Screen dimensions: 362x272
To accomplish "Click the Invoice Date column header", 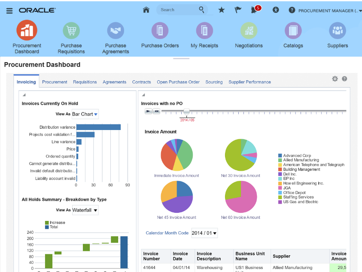I will [183, 256].
